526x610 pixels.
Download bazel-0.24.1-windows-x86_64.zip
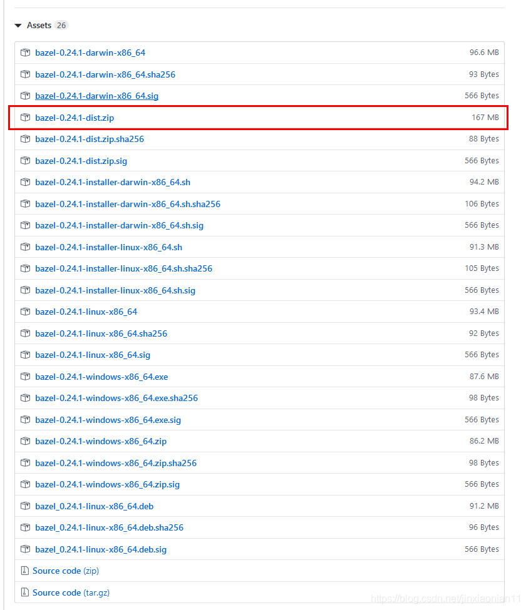101,441
